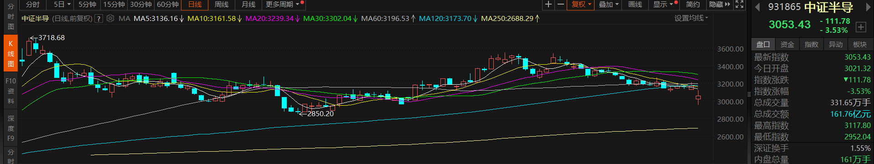Go to previous stock with left arrow
The width and height of the screenshot is (874, 164).
point(758,7)
